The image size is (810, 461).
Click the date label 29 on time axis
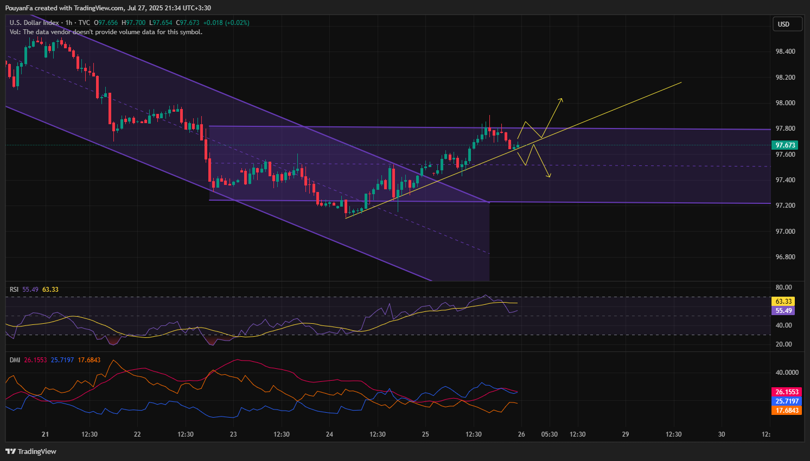pyautogui.click(x=626, y=434)
